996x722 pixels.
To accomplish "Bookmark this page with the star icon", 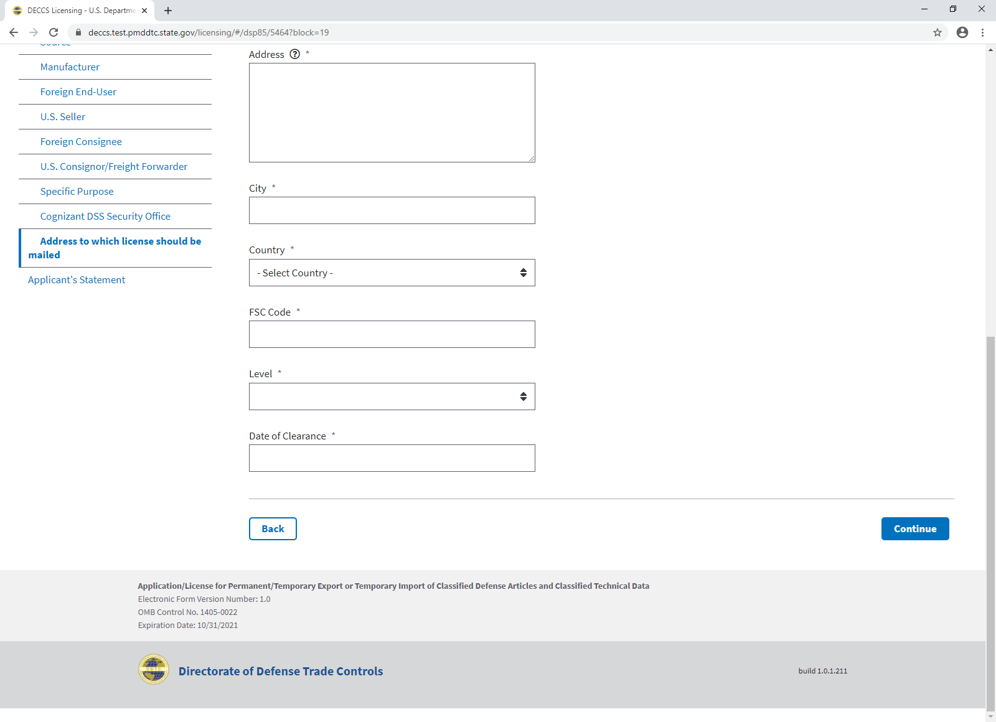I will (937, 32).
